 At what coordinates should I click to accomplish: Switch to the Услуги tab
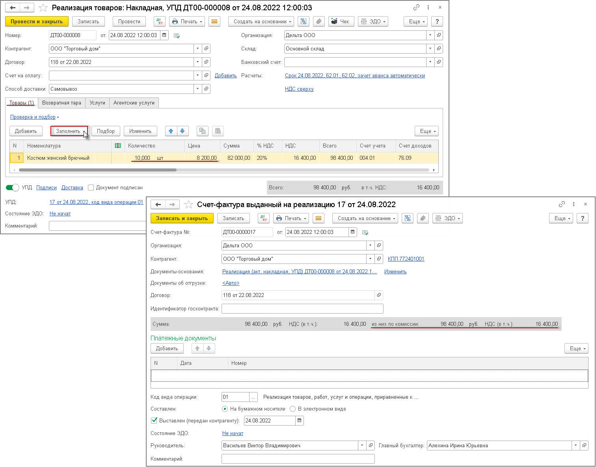tap(97, 103)
